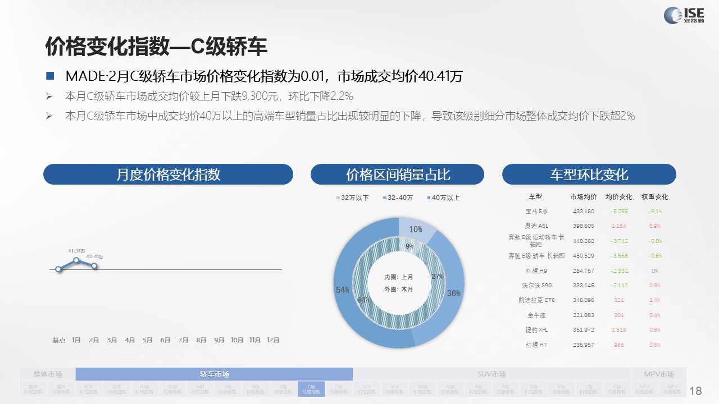Click the -5,255 price change cell
This screenshot has height=404, width=719.
[619, 212]
